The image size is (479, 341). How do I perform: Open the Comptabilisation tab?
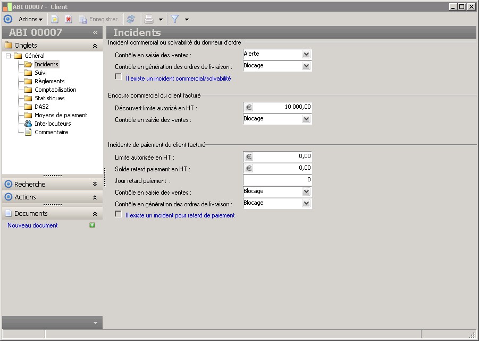point(55,90)
